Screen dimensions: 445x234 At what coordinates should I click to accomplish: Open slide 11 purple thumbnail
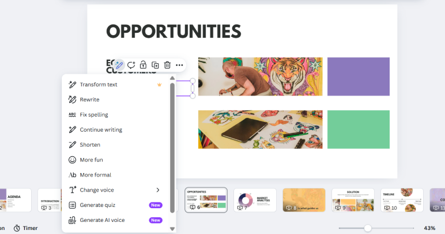[438, 200]
